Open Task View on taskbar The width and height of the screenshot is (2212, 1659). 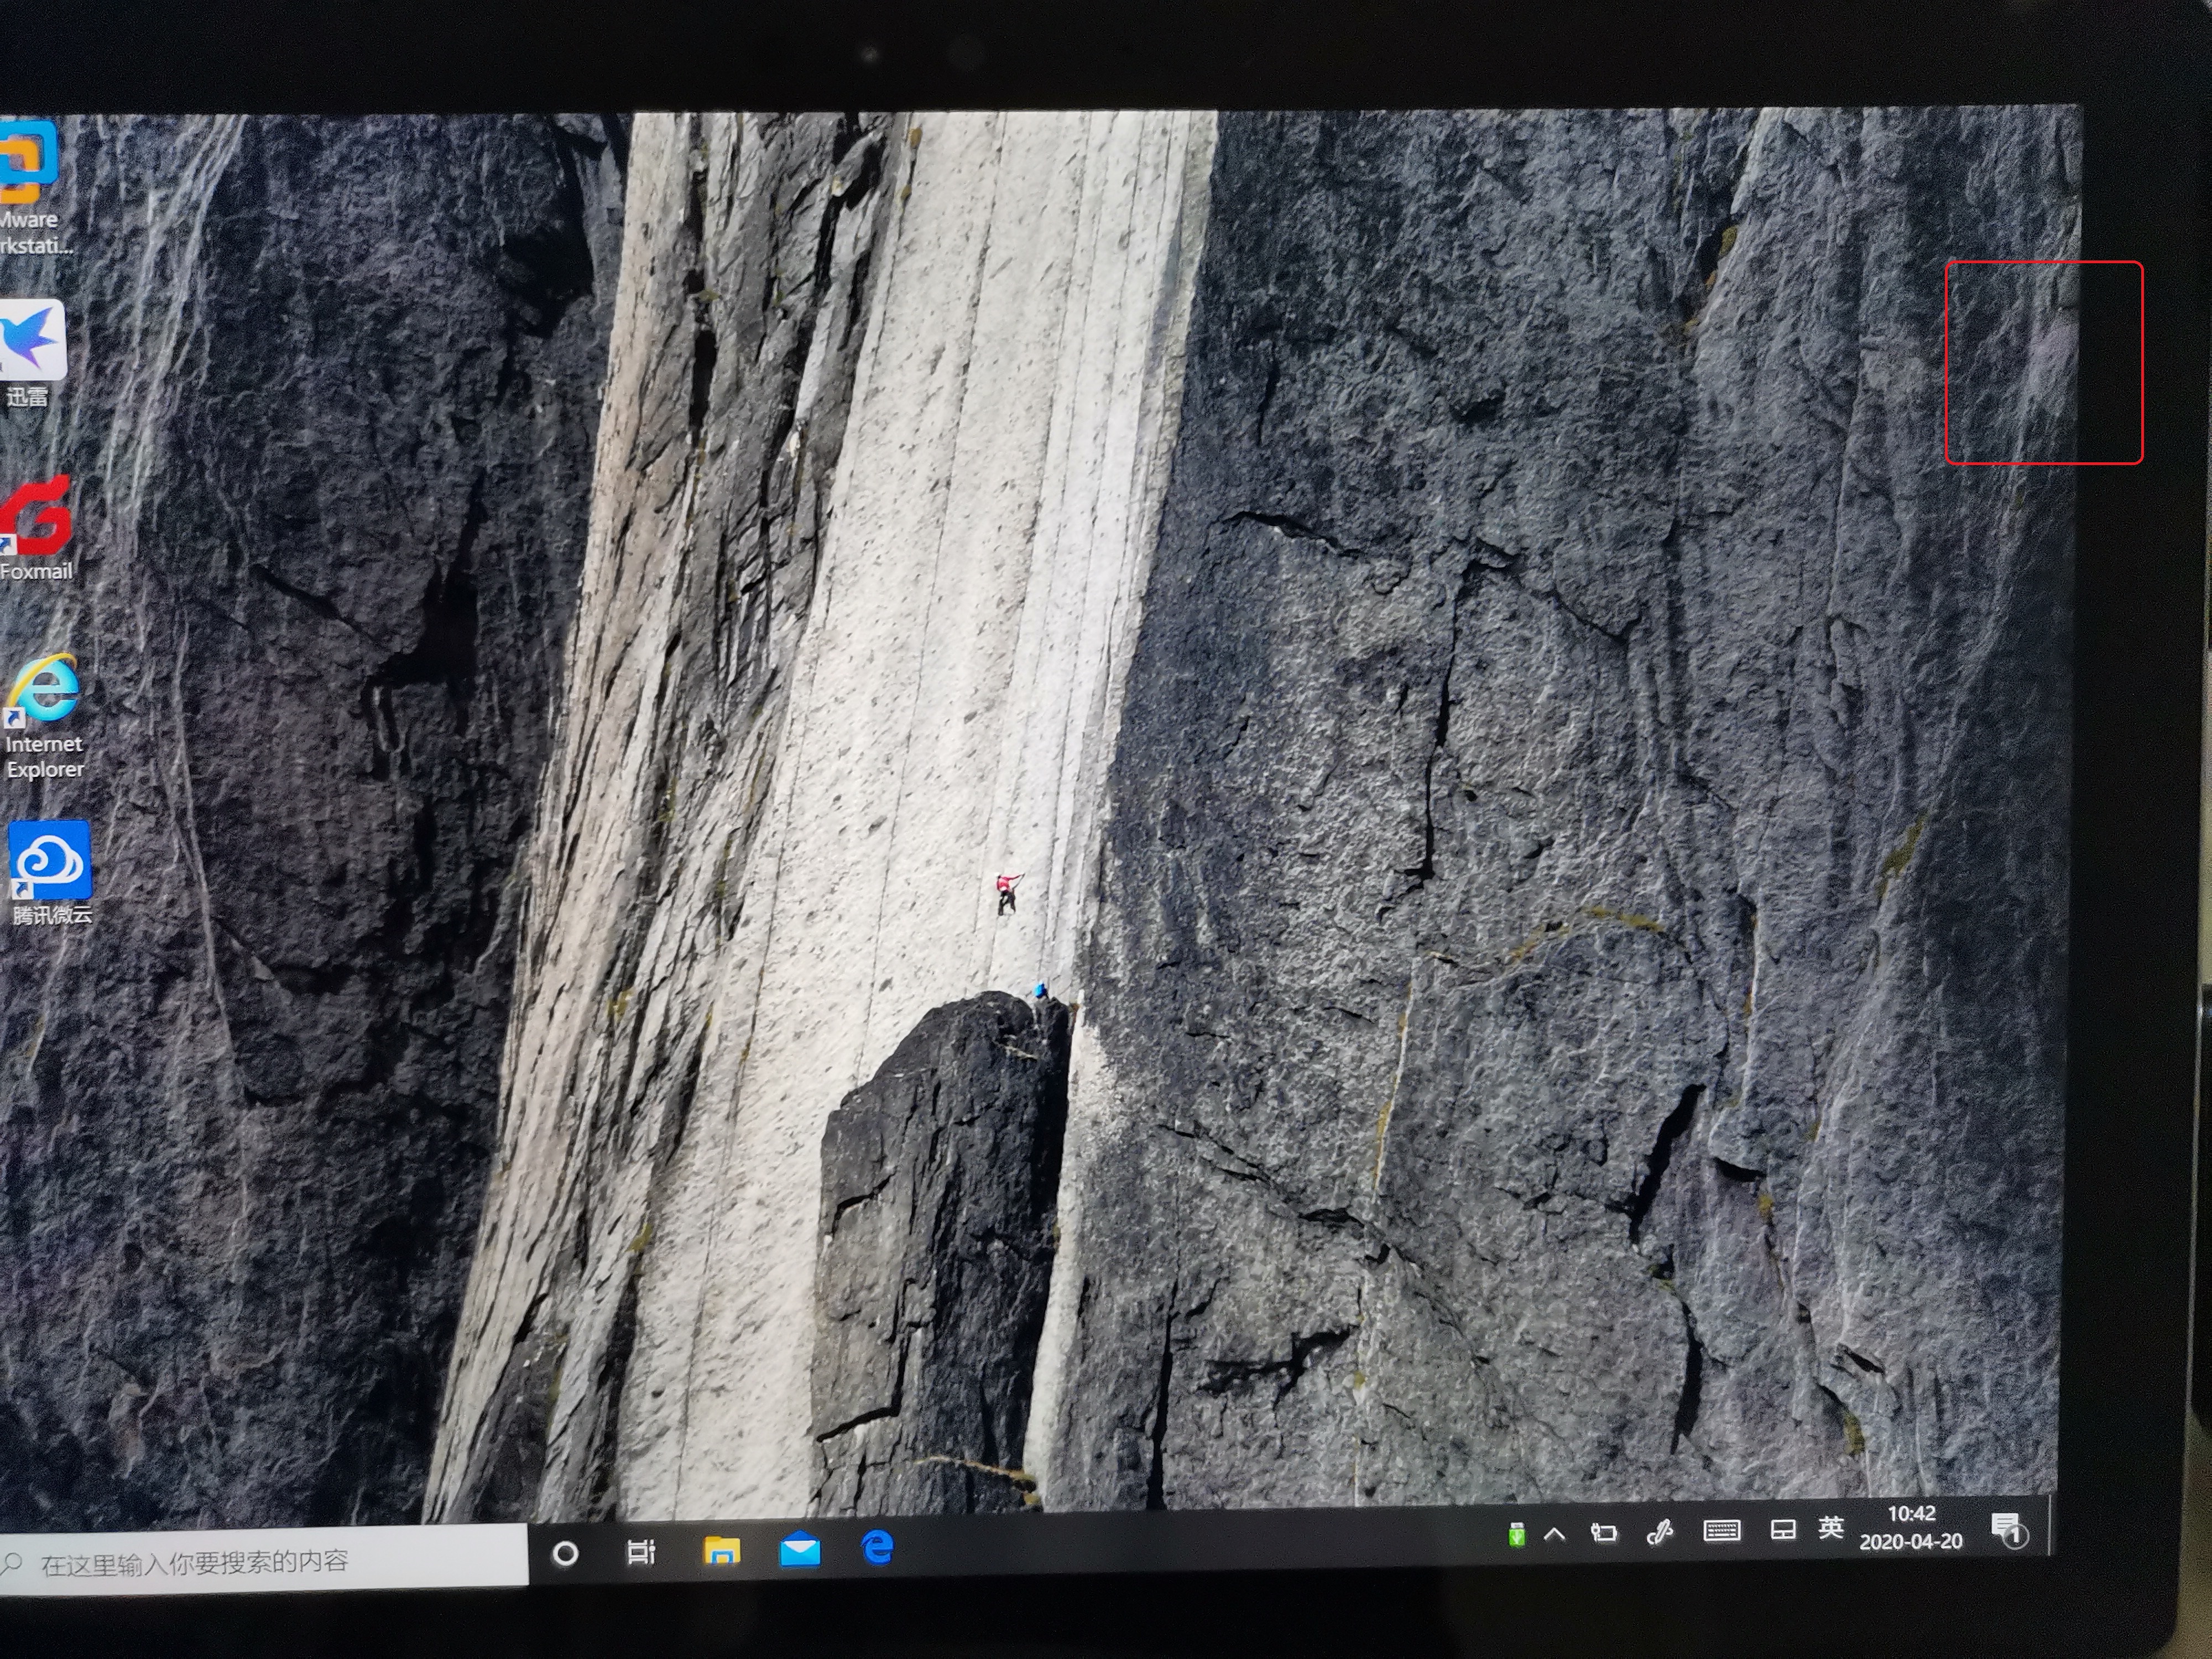tap(641, 1552)
